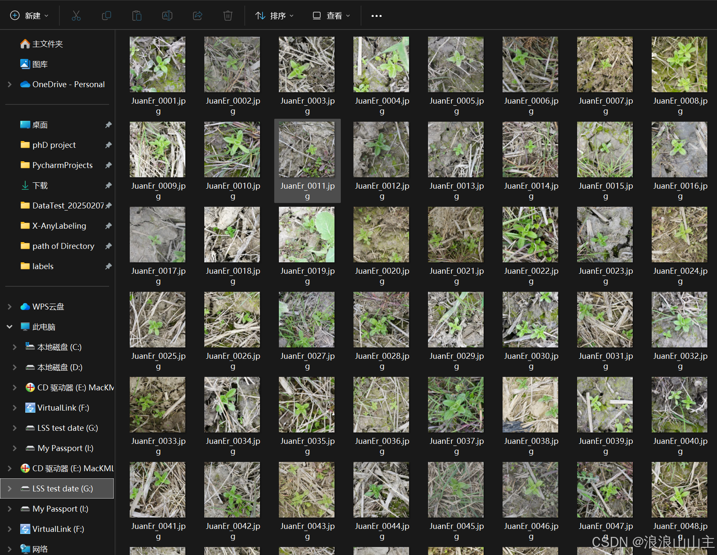
Task: Click file name JuanEr_0016.jpg
Action: (680, 191)
